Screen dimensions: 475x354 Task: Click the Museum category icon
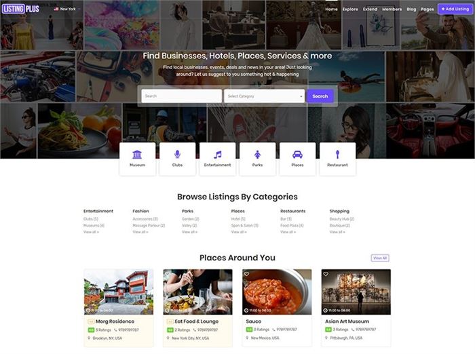(x=137, y=155)
